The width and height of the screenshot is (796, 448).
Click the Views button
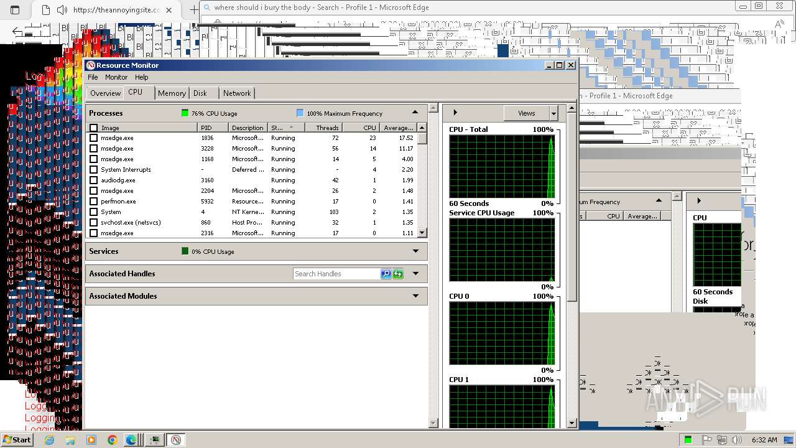[x=527, y=113]
